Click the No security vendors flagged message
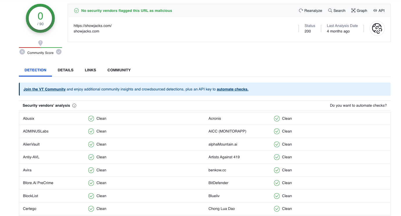This screenshot has height=216, width=401. point(127,10)
